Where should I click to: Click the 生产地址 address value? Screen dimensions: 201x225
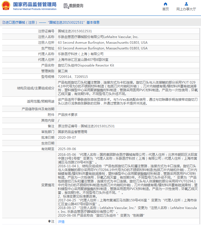click(103, 48)
